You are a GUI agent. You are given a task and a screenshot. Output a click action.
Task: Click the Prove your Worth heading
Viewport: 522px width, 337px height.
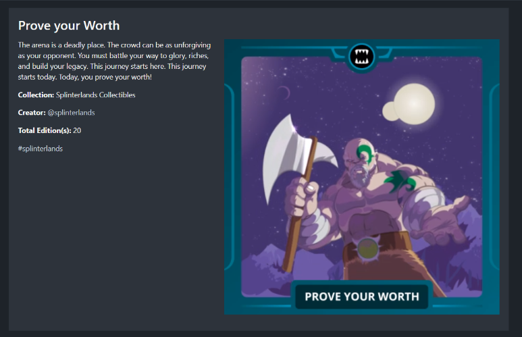[x=69, y=26]
